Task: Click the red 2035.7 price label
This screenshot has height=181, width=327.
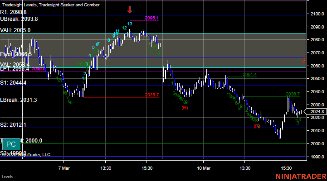Action: (x=152, y=95)
